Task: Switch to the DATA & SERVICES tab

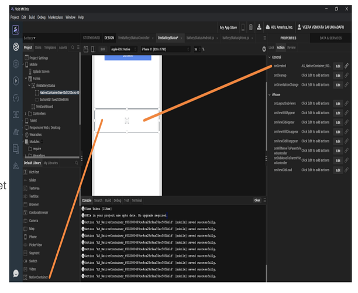Action: [x=331, y=38]
